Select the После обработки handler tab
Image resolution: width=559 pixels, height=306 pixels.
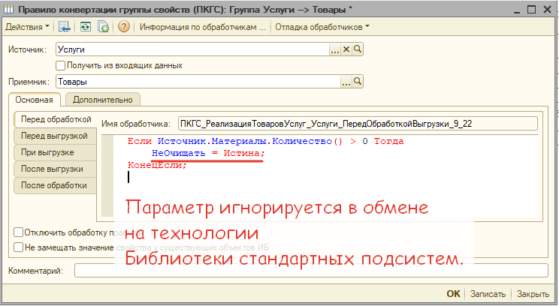[x=54, y=185]
